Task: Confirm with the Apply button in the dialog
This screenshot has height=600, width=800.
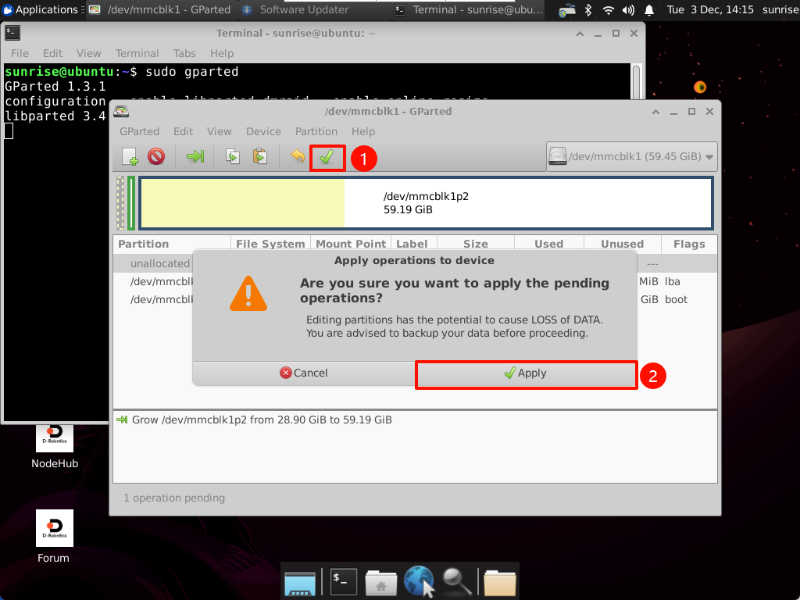Action: (526, 373)
